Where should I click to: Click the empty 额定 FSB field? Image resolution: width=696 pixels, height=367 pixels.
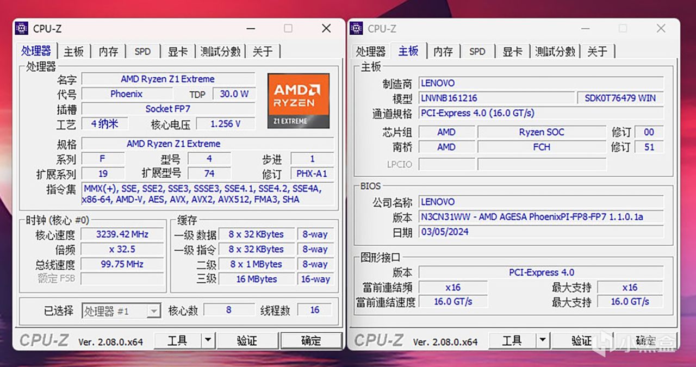pos(122,279)
